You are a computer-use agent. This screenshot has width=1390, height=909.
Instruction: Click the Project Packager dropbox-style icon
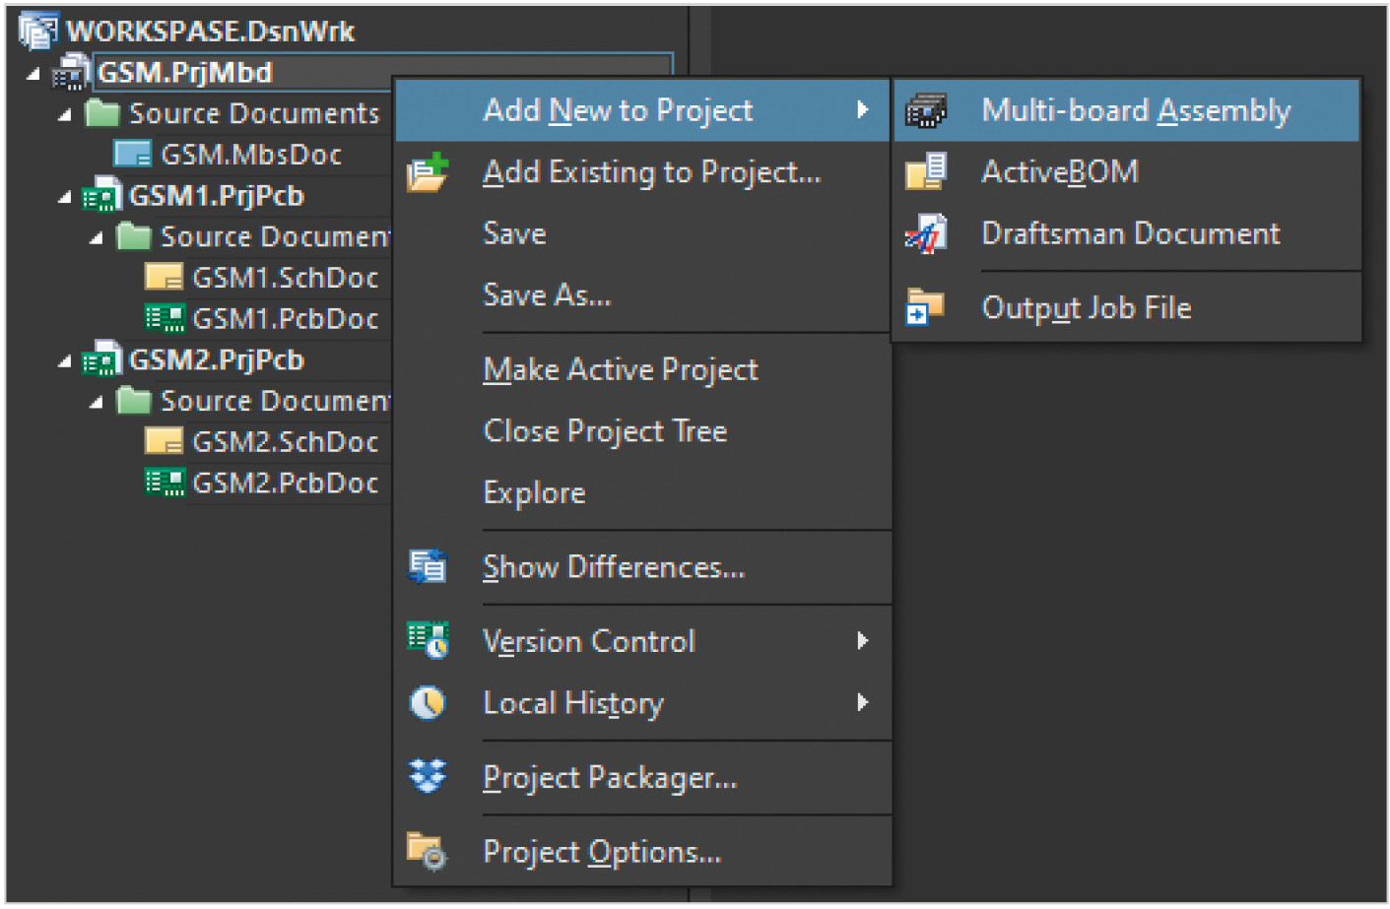428,777
